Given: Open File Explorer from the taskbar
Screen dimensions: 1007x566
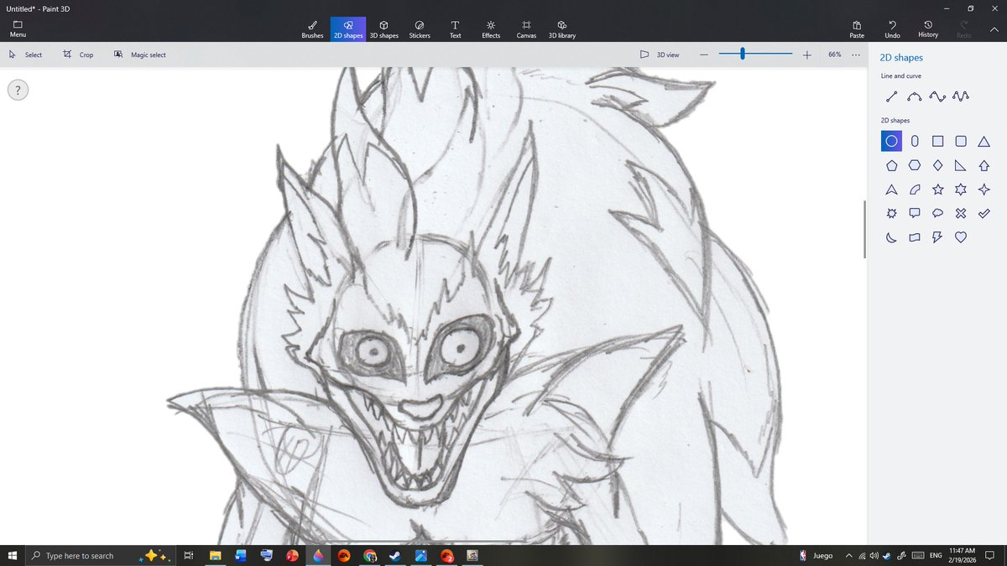Looking at the screenshot, I should [215, 555].
